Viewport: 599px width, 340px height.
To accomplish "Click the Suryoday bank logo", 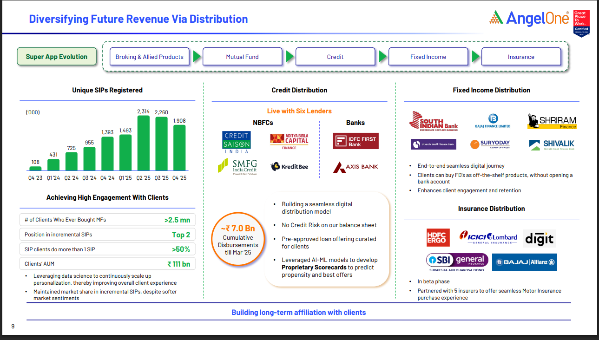I will [490, 144].
